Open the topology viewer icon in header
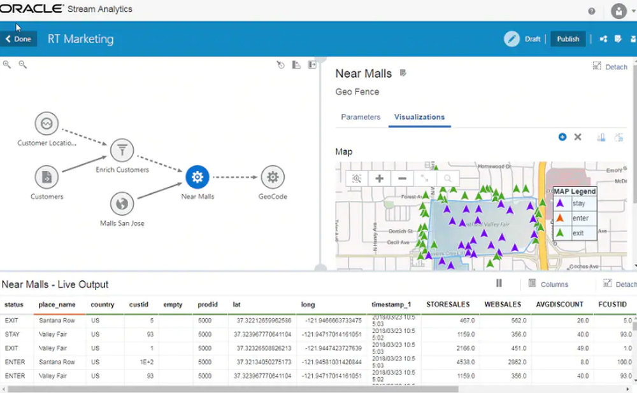 603,39
